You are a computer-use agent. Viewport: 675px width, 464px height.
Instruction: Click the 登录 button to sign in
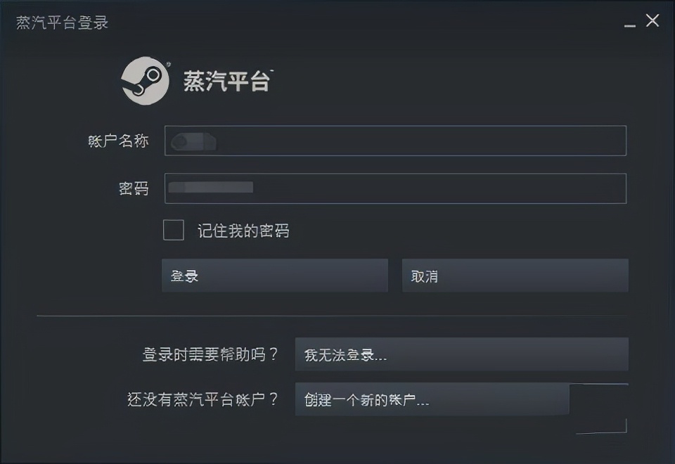pyautogui.click(x=274, y=275)
